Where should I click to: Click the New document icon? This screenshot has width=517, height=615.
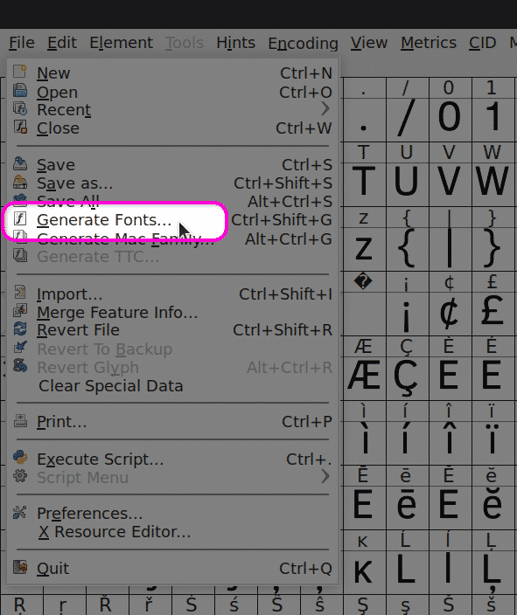coord(19,72)
